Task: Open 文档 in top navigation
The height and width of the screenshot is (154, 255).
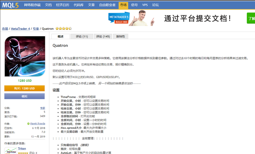Action: (x=48, y=5)
